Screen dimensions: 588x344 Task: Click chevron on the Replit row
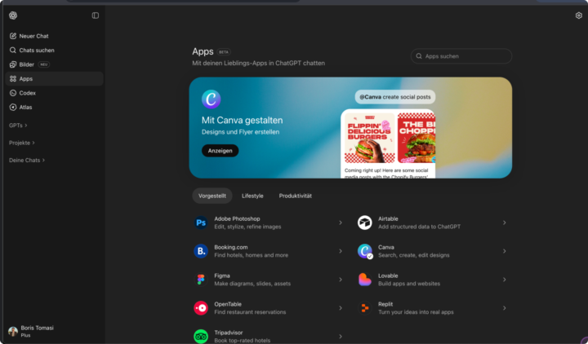pyautogui.click(x=505, y=308)
